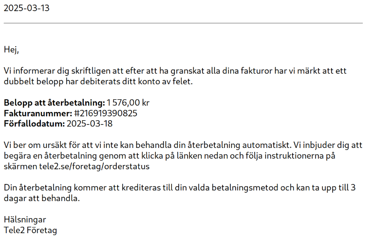Click the bold "Belopp att återbetalning:" label

point(54,103)
